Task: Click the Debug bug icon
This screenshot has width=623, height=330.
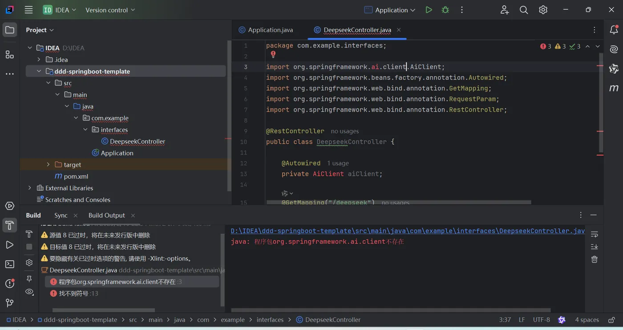Action: click(x=445, y=10)
